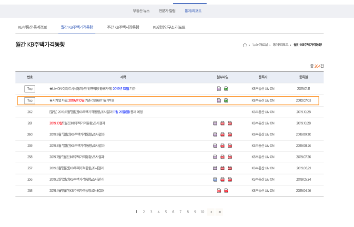Click Top badge in Liv ON 아파트시세통계 row
The height and width of the screenshot is (227, 354).
tap(30, 89)
